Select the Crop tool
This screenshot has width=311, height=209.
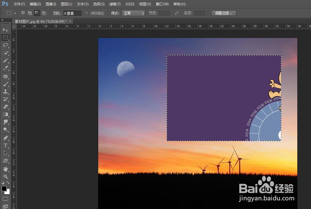[x=6, y=60]
